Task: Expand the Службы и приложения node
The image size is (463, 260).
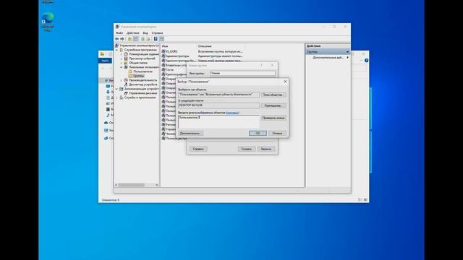Action: [x=117, y=97]
